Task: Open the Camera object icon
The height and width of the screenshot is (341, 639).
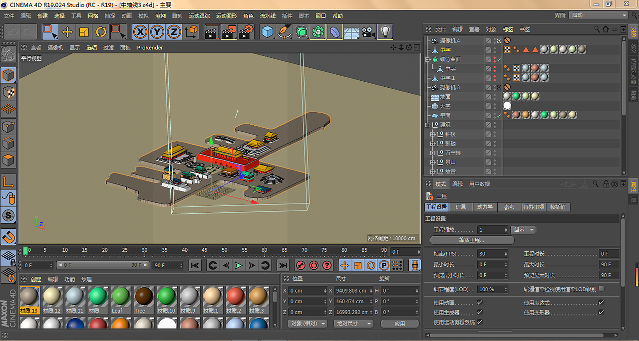Action: pos(368,32)
